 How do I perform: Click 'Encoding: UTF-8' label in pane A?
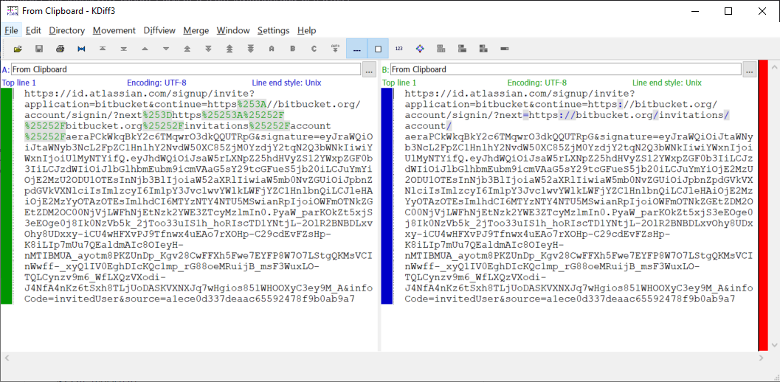pos(156,83)
